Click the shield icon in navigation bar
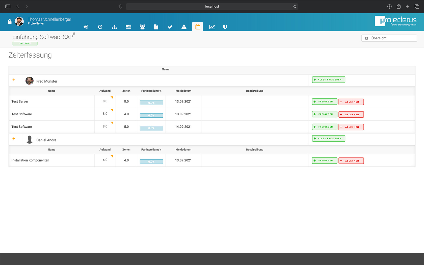Screen dimensions: 424x265 point(225,27)
